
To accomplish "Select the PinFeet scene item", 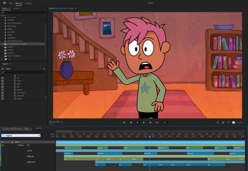I will 10,50.
